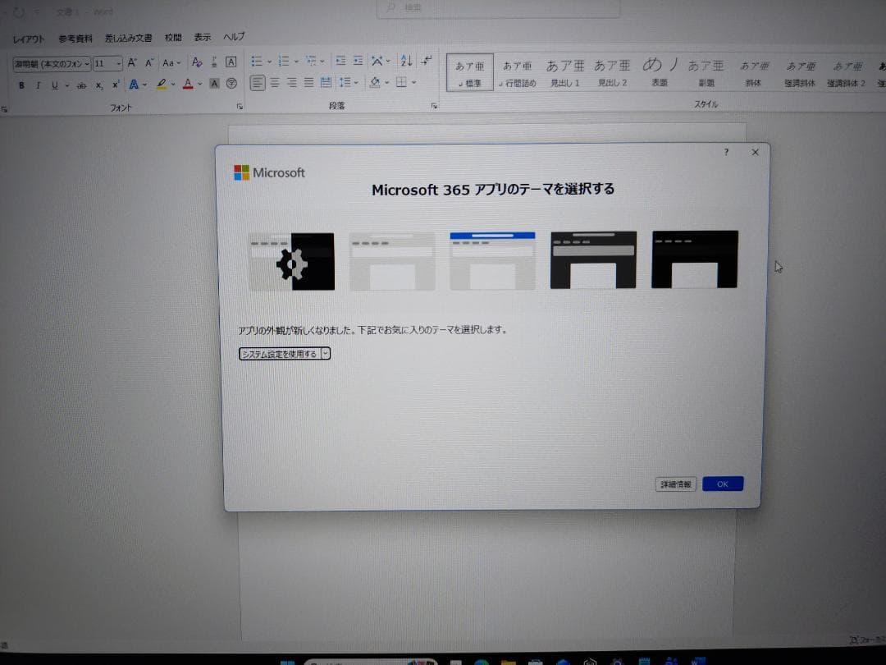The width and height of the screenshot is (886, 665).
Task: Click the increase font size icon
Action: pos(131,62)
